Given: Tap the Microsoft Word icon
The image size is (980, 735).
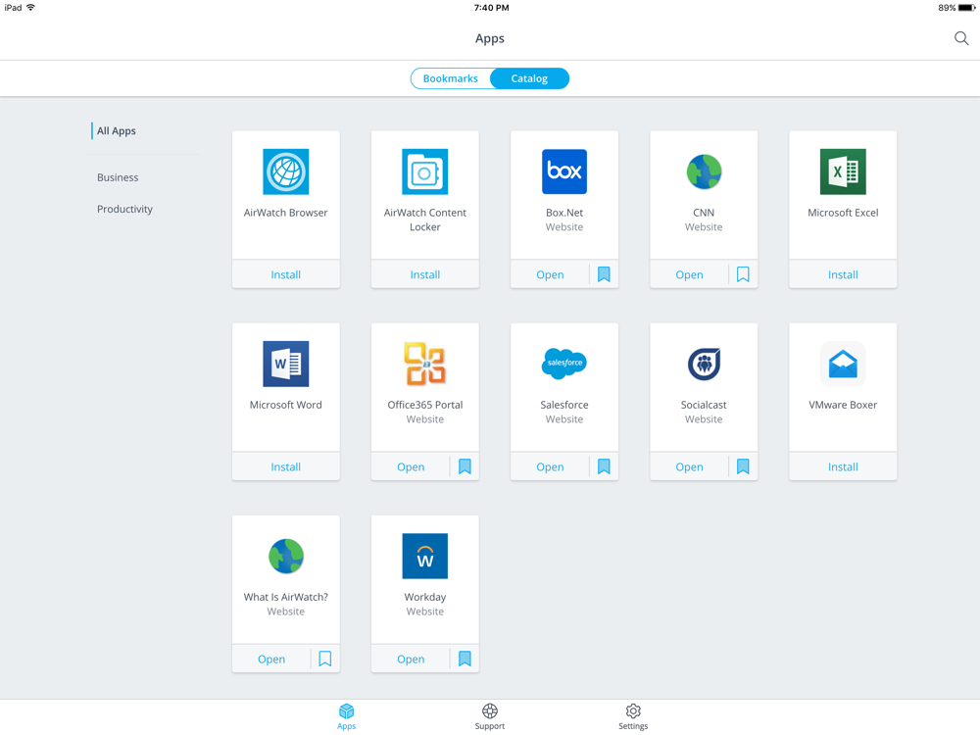Looking at the screenshot, I should (285, 364).
